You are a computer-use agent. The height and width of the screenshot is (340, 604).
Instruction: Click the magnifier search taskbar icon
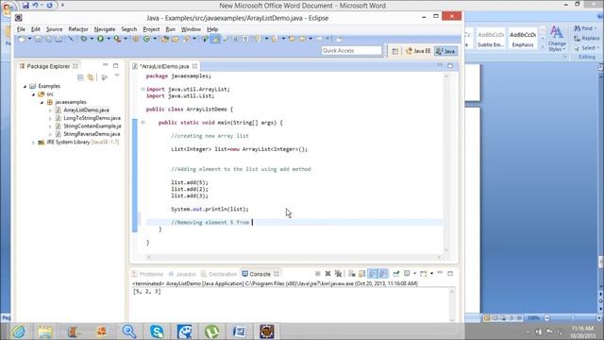(x=129, y=331)
